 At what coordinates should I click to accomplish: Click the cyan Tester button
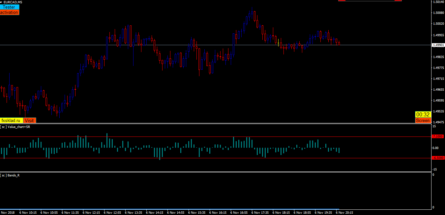coord(10,7)
